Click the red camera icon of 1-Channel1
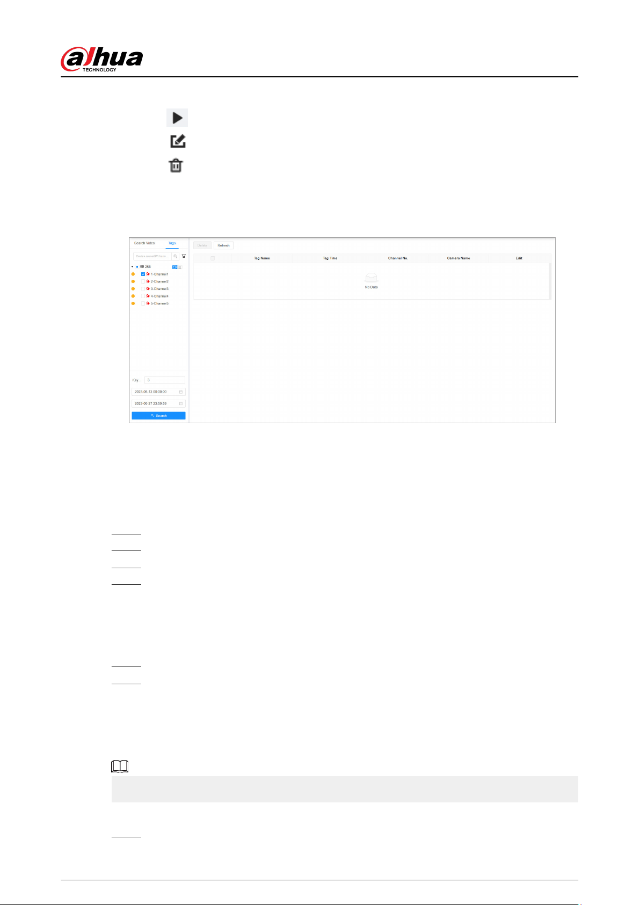The width and height of the screenshot is (640, 905). (148, 274)
